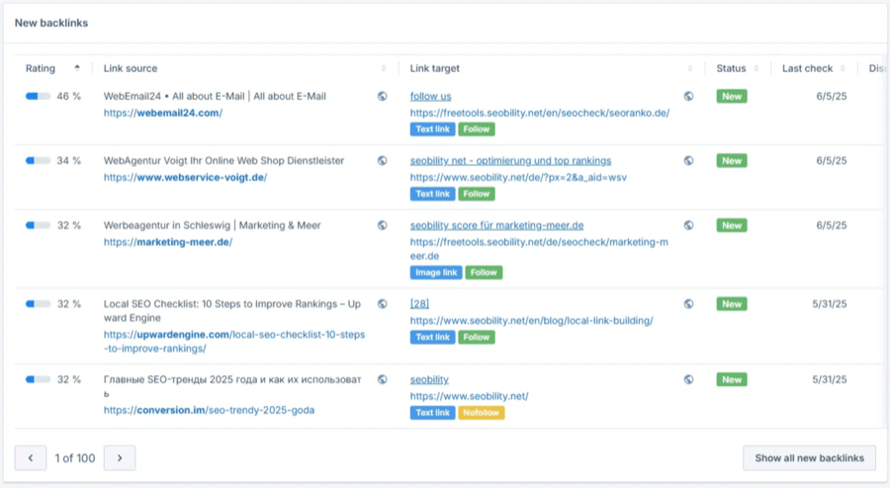Click New status badge in conversion.im row

[x=732, y=379]
